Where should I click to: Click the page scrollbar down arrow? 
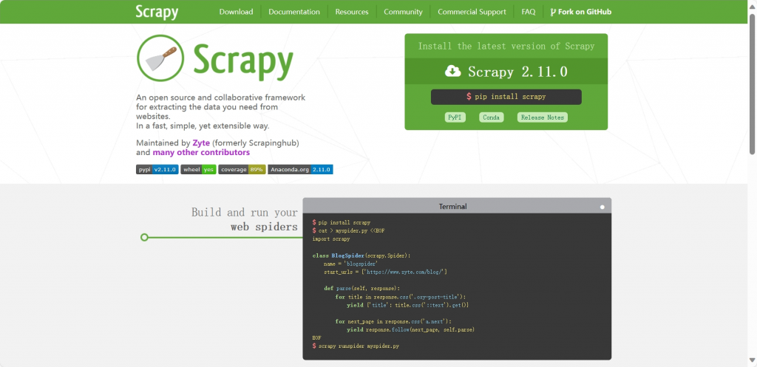752,360
